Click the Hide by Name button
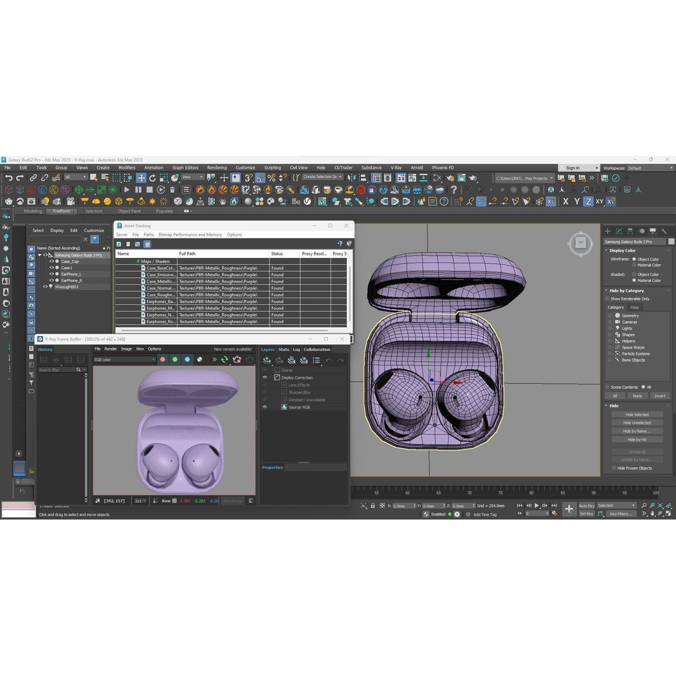The height and width of the screenshot is (676, 676). coord(637,431)
